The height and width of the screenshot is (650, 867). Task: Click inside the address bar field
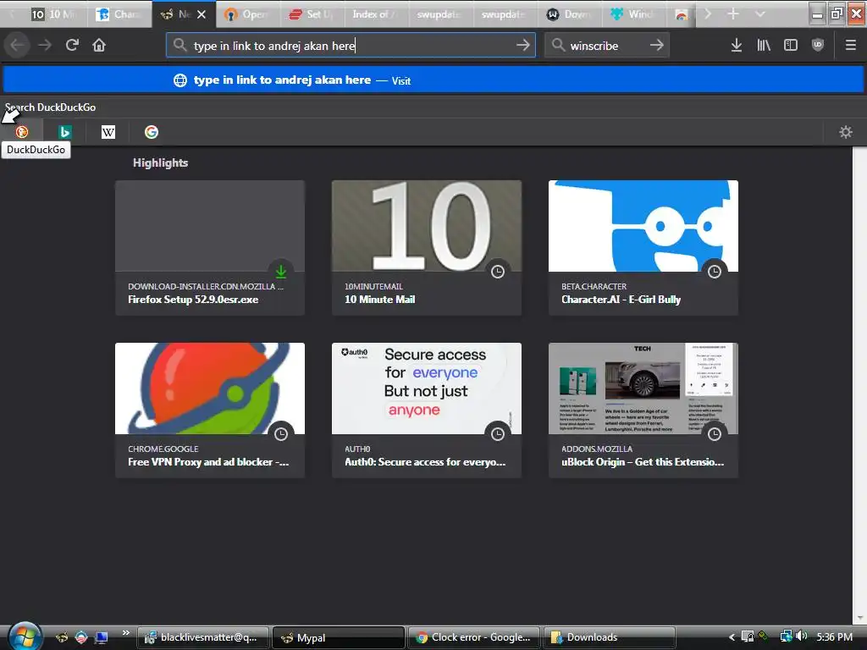click(x=351, y=46)
